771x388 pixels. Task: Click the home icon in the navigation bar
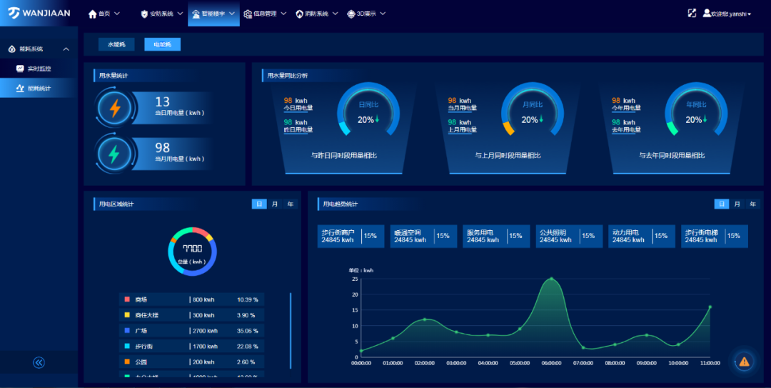92,14
